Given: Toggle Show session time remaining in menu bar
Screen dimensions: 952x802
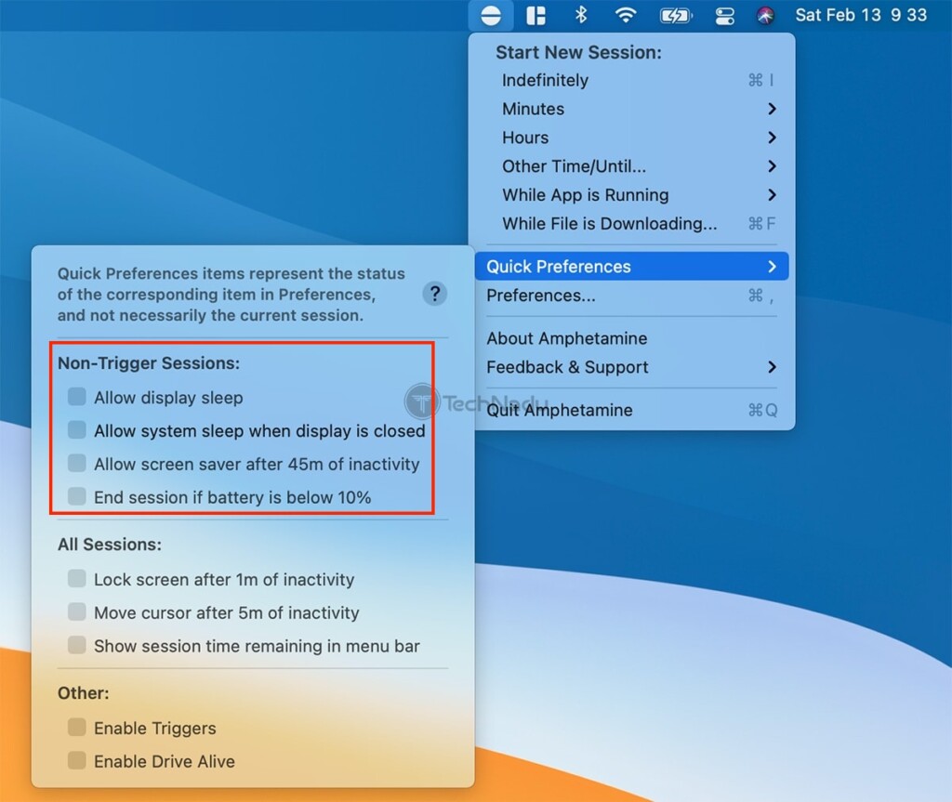Looking at the screenshot, I should click(x=77, y=645).
